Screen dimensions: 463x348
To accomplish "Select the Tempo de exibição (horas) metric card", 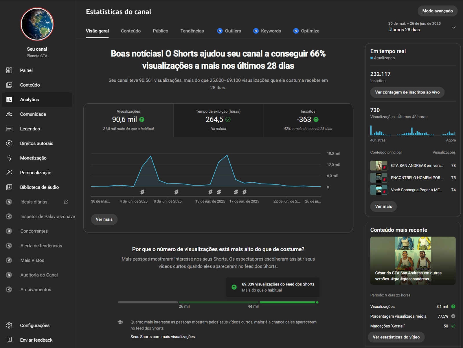I will click(218, 120).
